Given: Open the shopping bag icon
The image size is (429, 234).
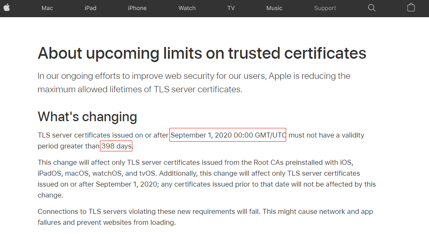Looking at the screenshot, I should 411,8.
